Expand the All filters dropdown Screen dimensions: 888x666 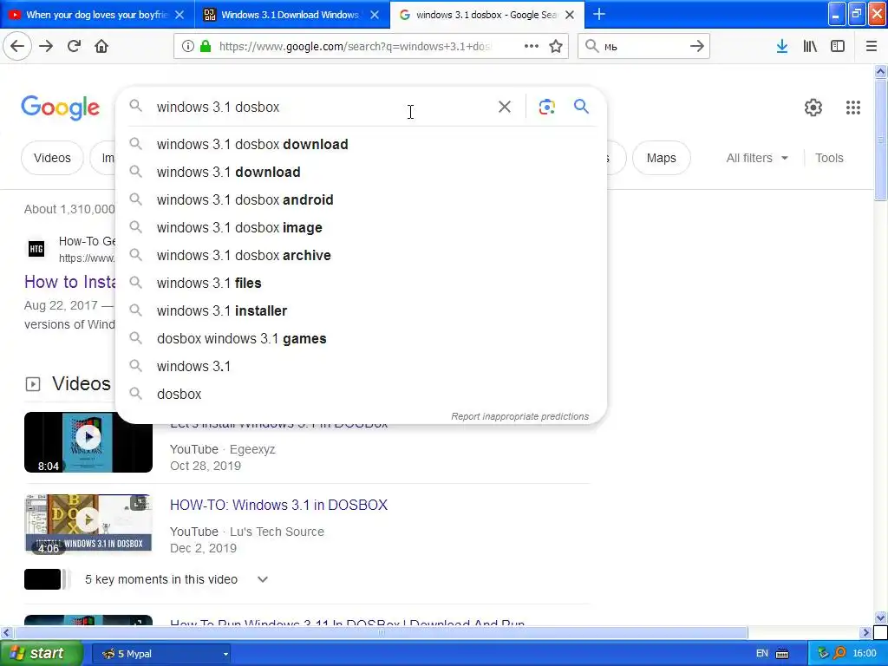coord(756,158)
